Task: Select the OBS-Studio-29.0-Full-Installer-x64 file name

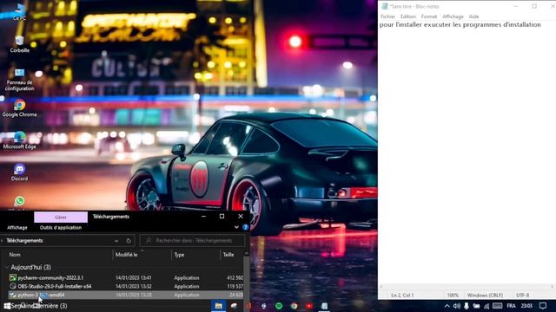Action: [x=54, y=286]
